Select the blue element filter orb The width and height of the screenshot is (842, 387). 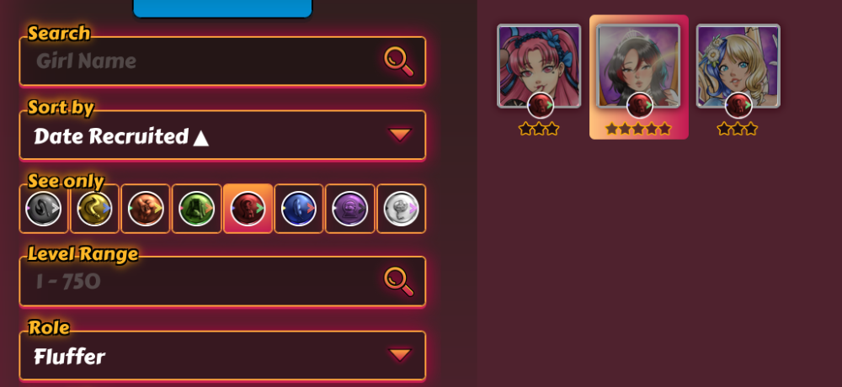(x=299, y=209)
